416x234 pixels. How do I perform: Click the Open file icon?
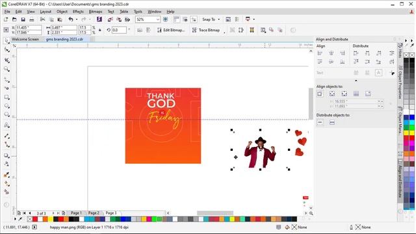14,19
